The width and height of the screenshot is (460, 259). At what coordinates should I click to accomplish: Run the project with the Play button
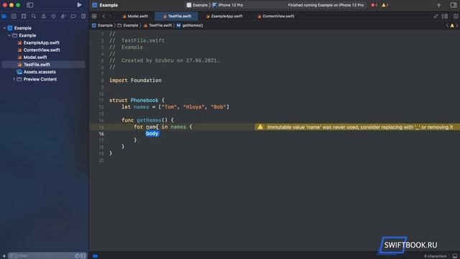point(79,5)
